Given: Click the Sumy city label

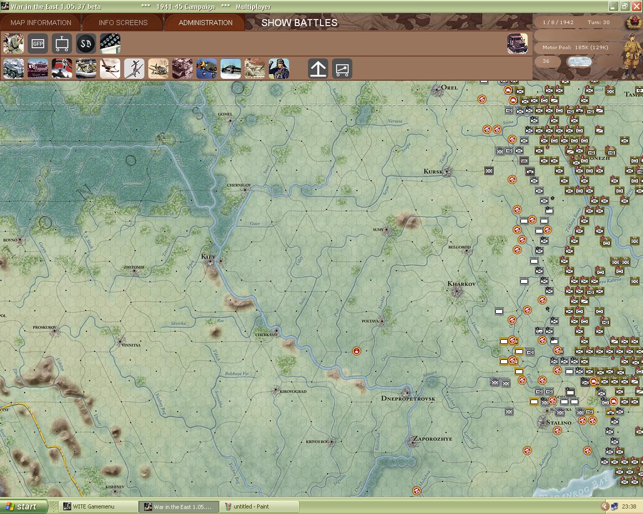Looking at the screenshot, I should (378, 230).
